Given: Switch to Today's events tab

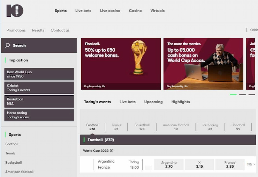Looking at the screenshot, I should pos(97,102).
